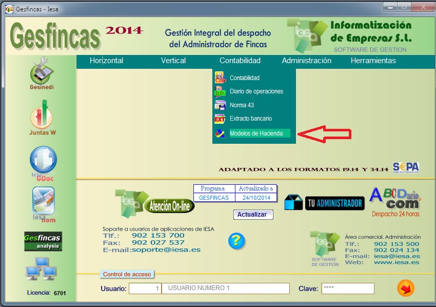Open the Administración menu
Screen dimensions: 436x307
coord(306,60)
